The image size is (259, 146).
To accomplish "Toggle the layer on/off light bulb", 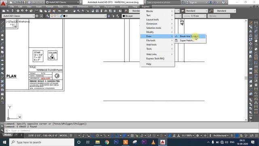I will point(52,16).
